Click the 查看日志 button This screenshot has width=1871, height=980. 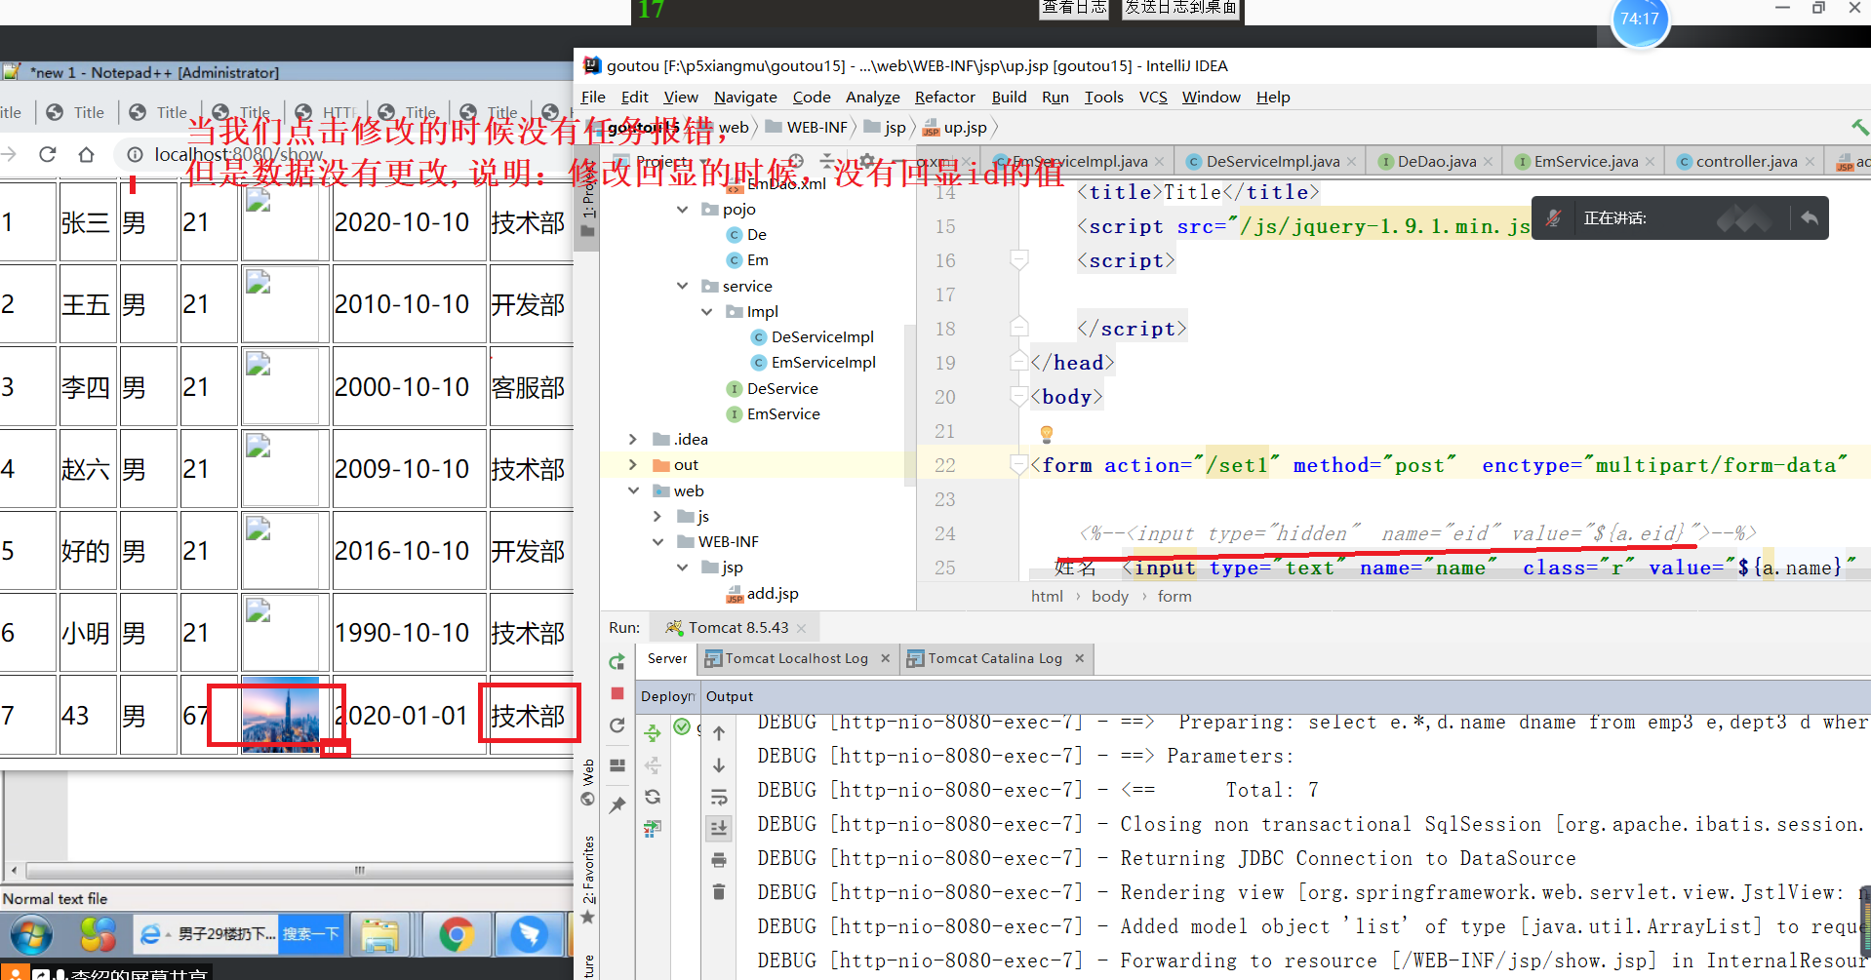pos(1074,8)
